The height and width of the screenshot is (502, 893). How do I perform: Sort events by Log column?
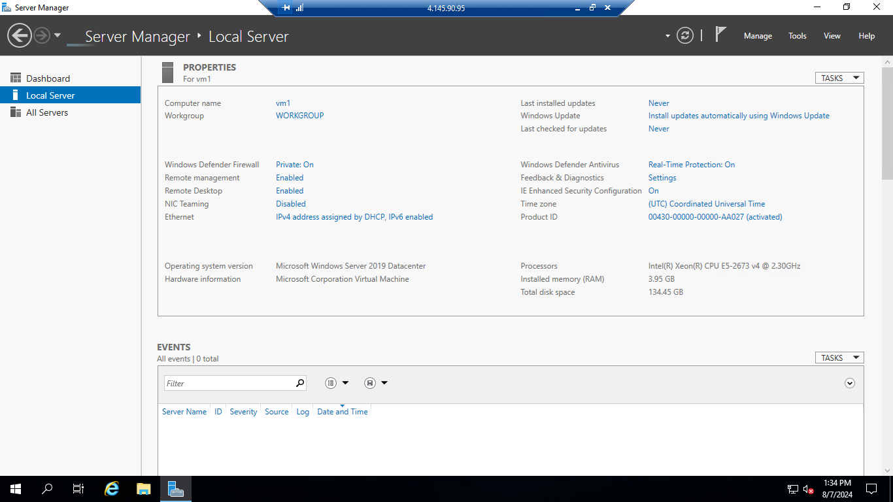303,412
